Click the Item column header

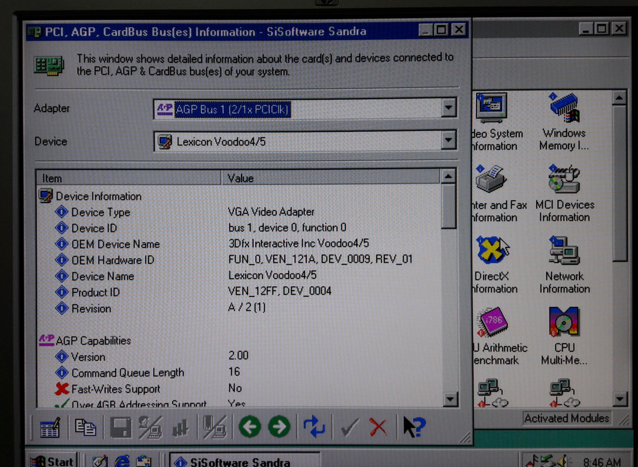coord(129,178)
